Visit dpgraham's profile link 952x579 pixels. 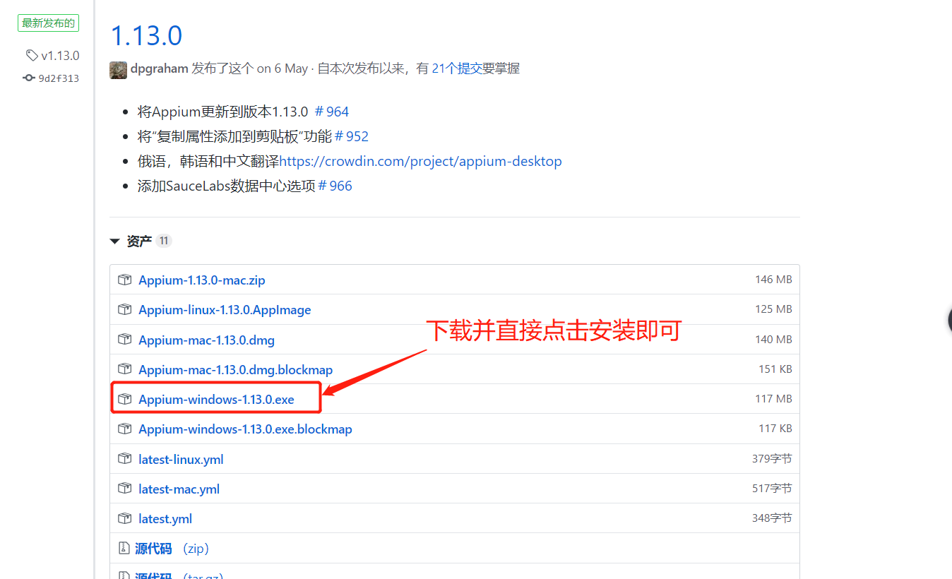pos(159,68)
